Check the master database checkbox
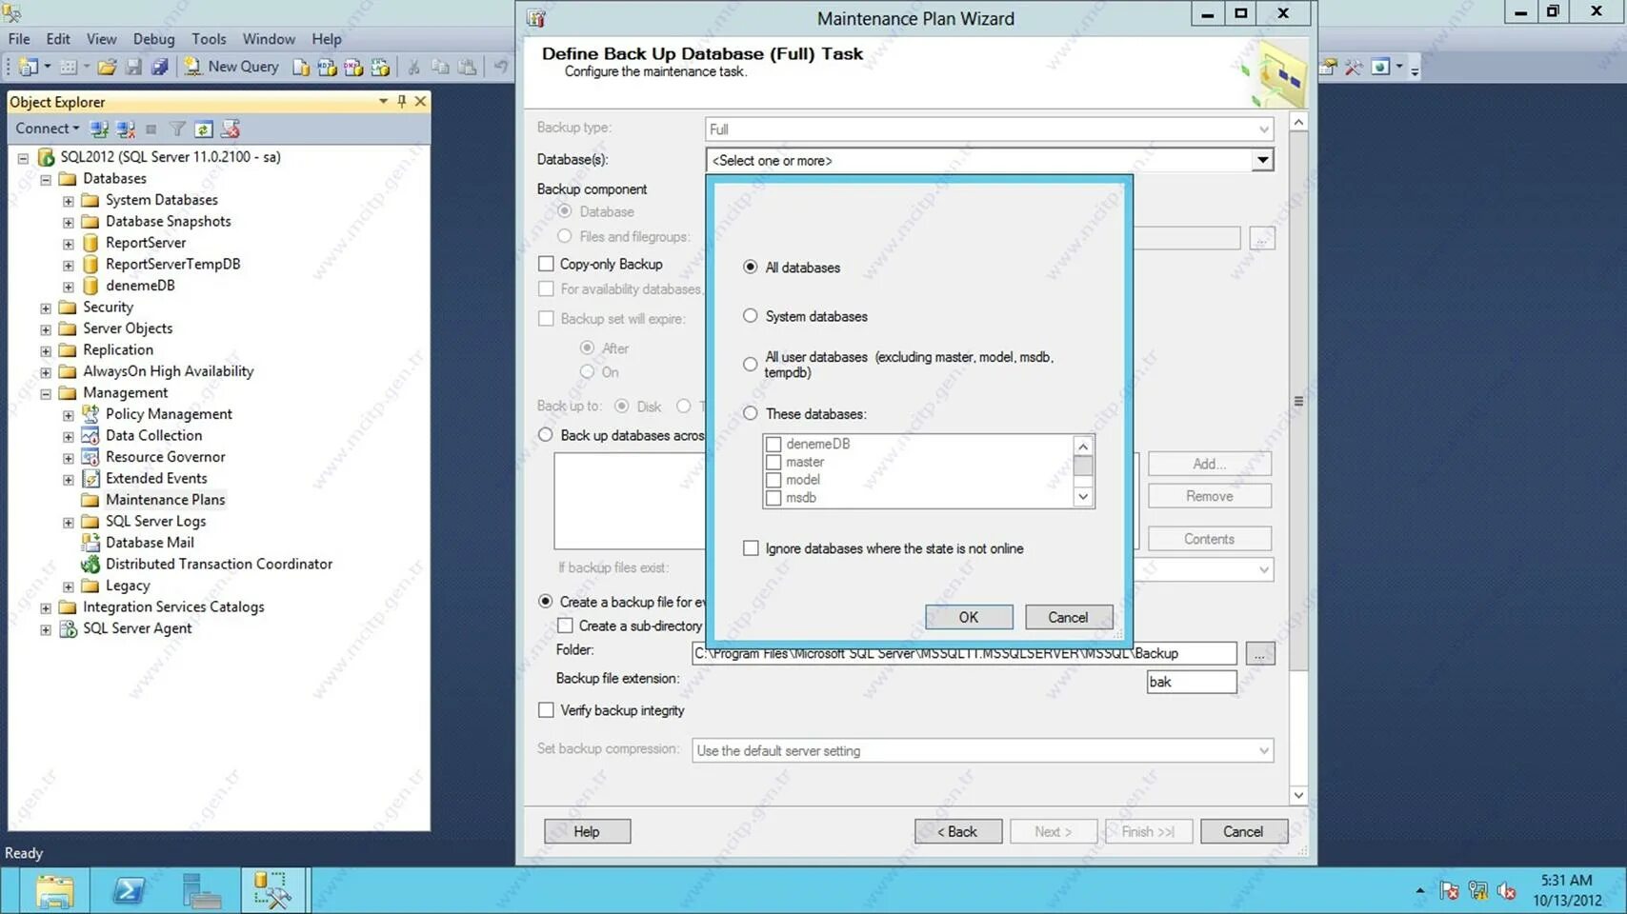This screenshot has height=914, width=1627. 773,462
